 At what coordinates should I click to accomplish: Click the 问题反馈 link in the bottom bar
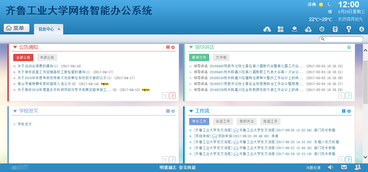[x=313, y=167]
